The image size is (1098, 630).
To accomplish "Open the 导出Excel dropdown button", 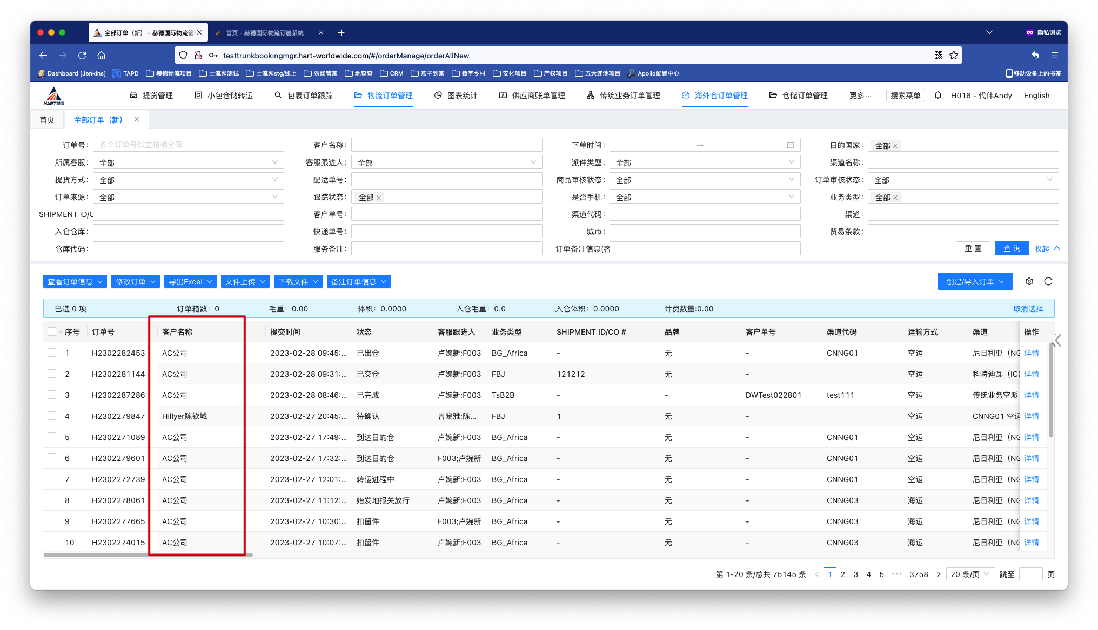I will click(x=190, y=282).
